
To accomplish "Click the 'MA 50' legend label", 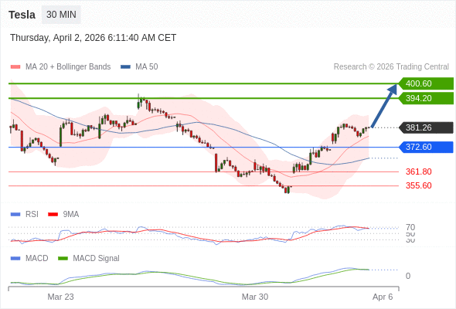I will 147,67.
